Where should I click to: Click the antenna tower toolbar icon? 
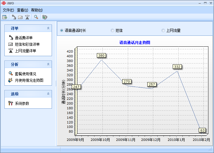27,17
